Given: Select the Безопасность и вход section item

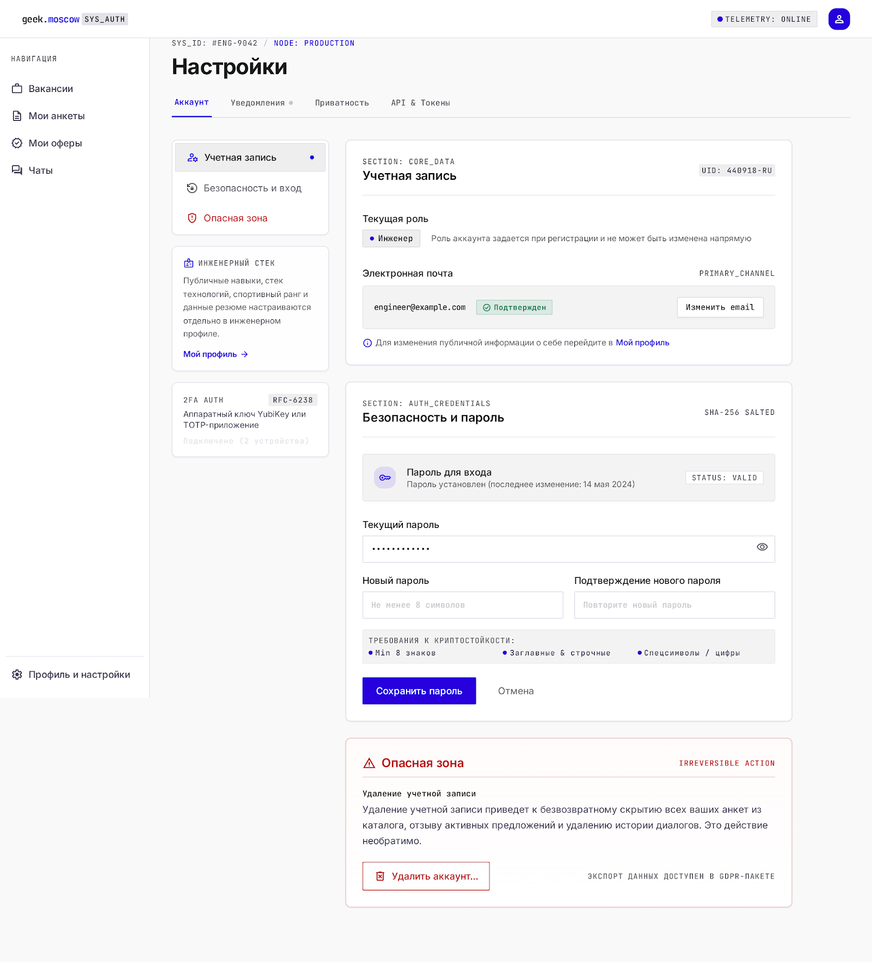Looking at the screenshot, I should coord(250,188).
